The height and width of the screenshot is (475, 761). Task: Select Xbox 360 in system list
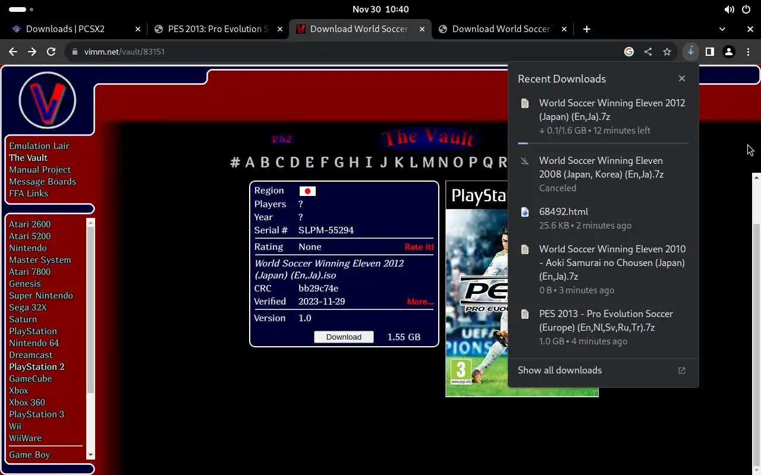click(27, 403)
